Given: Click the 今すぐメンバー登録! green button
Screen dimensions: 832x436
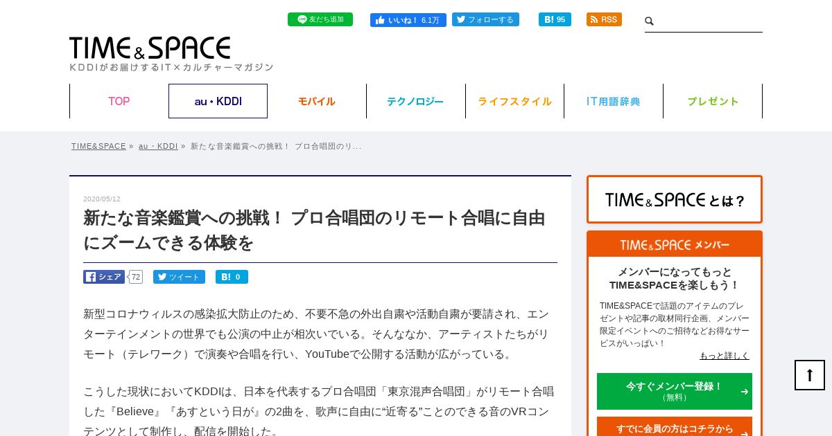Looking at the screenshot, I should click(x=675, y=391).
